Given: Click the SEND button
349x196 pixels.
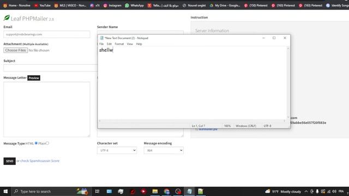Looking at the screenshot, I should coord(10,161).
